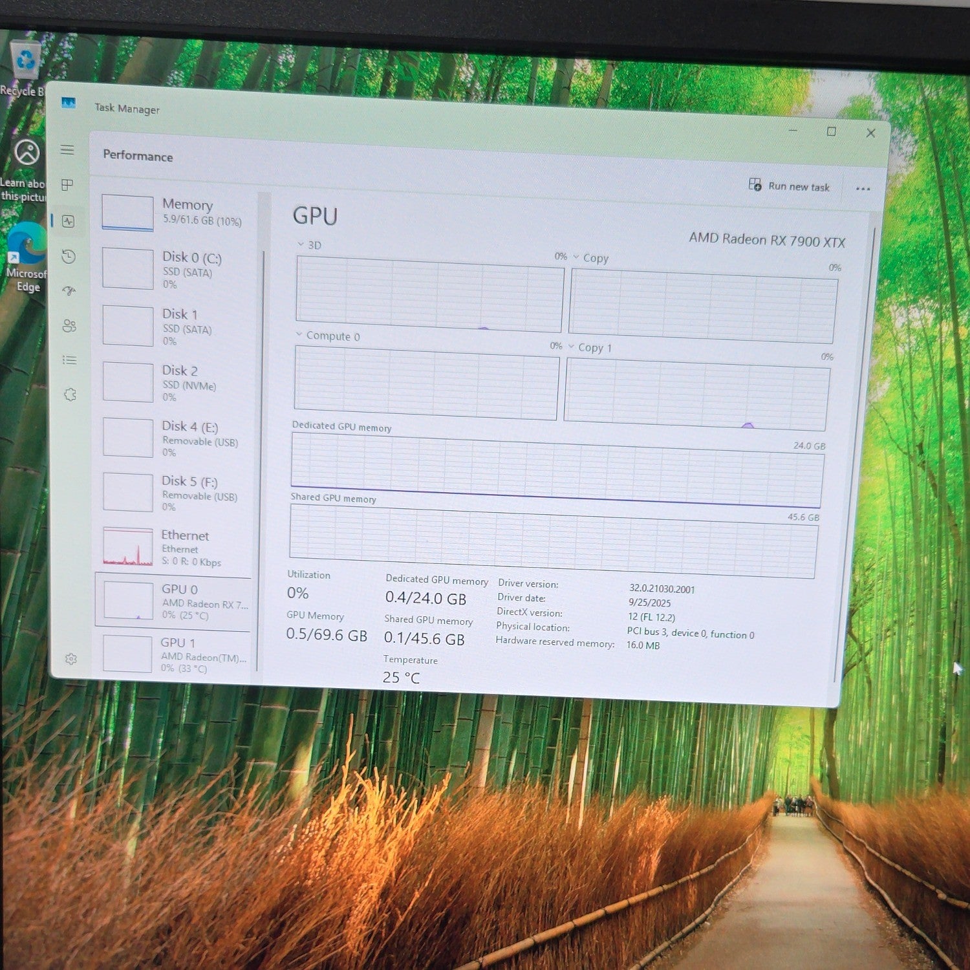This screenshot has width=970, height=970.
Task: Click the 0.1/45.6 GB shared memory value
Action: click(424, 639)
